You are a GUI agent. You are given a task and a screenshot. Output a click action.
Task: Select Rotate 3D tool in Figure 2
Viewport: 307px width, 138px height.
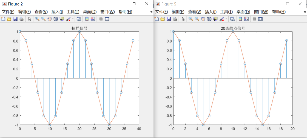56,19
